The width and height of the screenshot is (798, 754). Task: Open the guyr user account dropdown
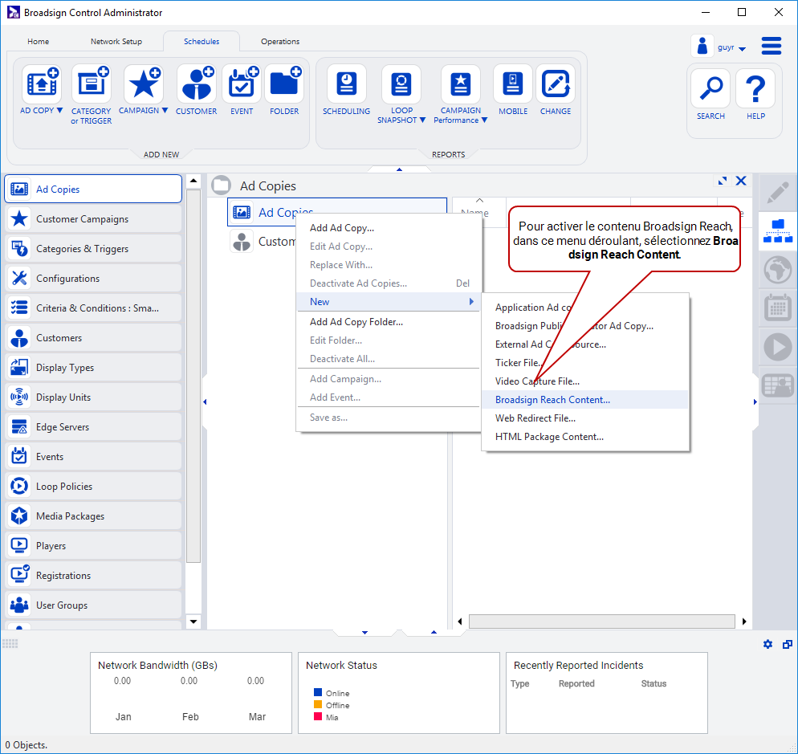tap(742, 49)
